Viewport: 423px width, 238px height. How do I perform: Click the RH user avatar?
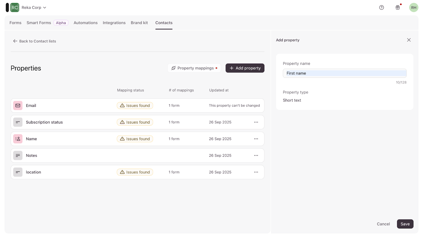pyautogui.click(x=413, y=8)
